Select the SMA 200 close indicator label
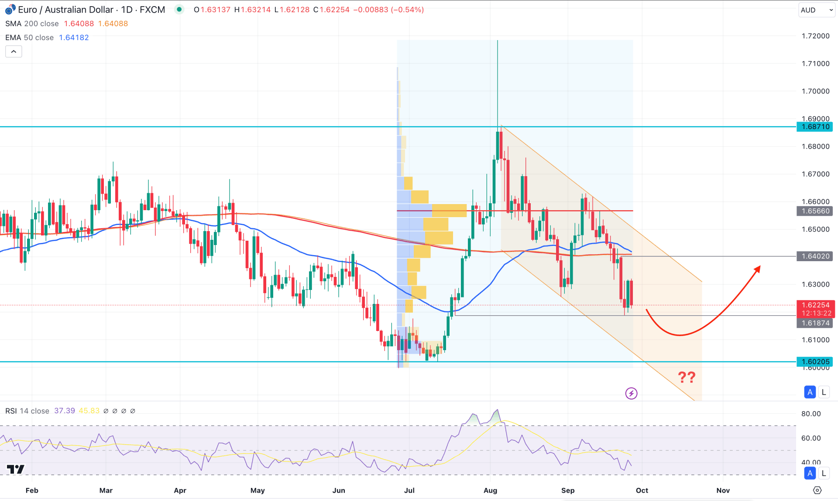Screen dimensions: 838x501 32,24
